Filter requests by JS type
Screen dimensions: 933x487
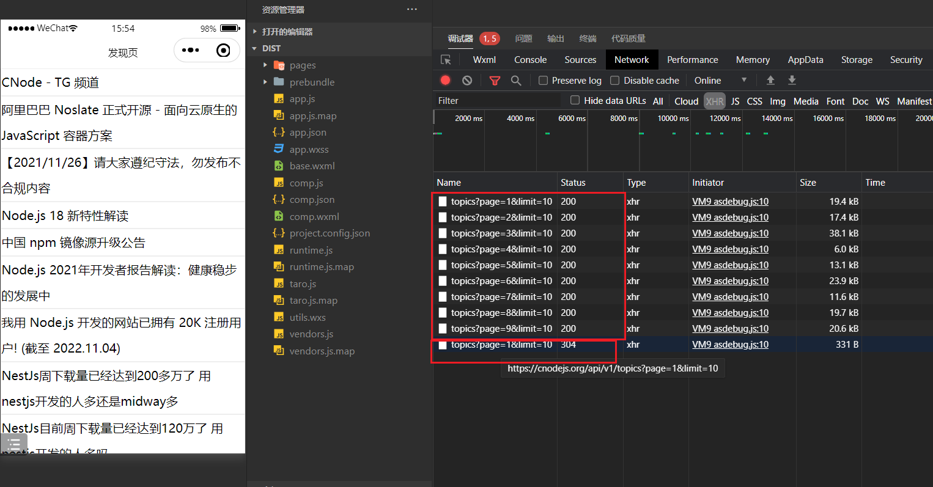(x=735, y=101)
